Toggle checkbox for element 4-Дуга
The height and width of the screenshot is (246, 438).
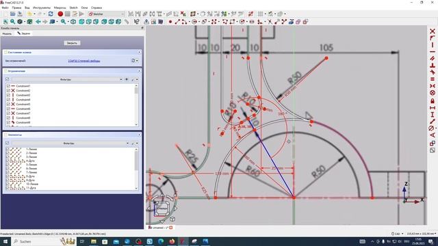pos(8,161)
